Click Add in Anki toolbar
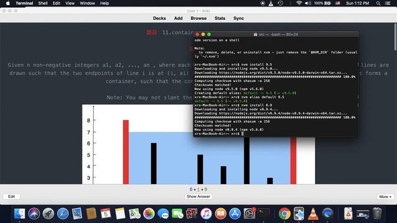 click(x=178, y=18)
